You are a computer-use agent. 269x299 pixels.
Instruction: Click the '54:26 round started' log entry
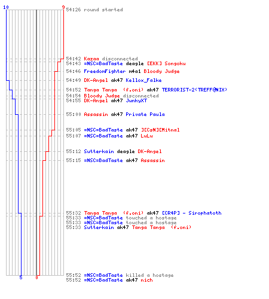click(94, 10)
